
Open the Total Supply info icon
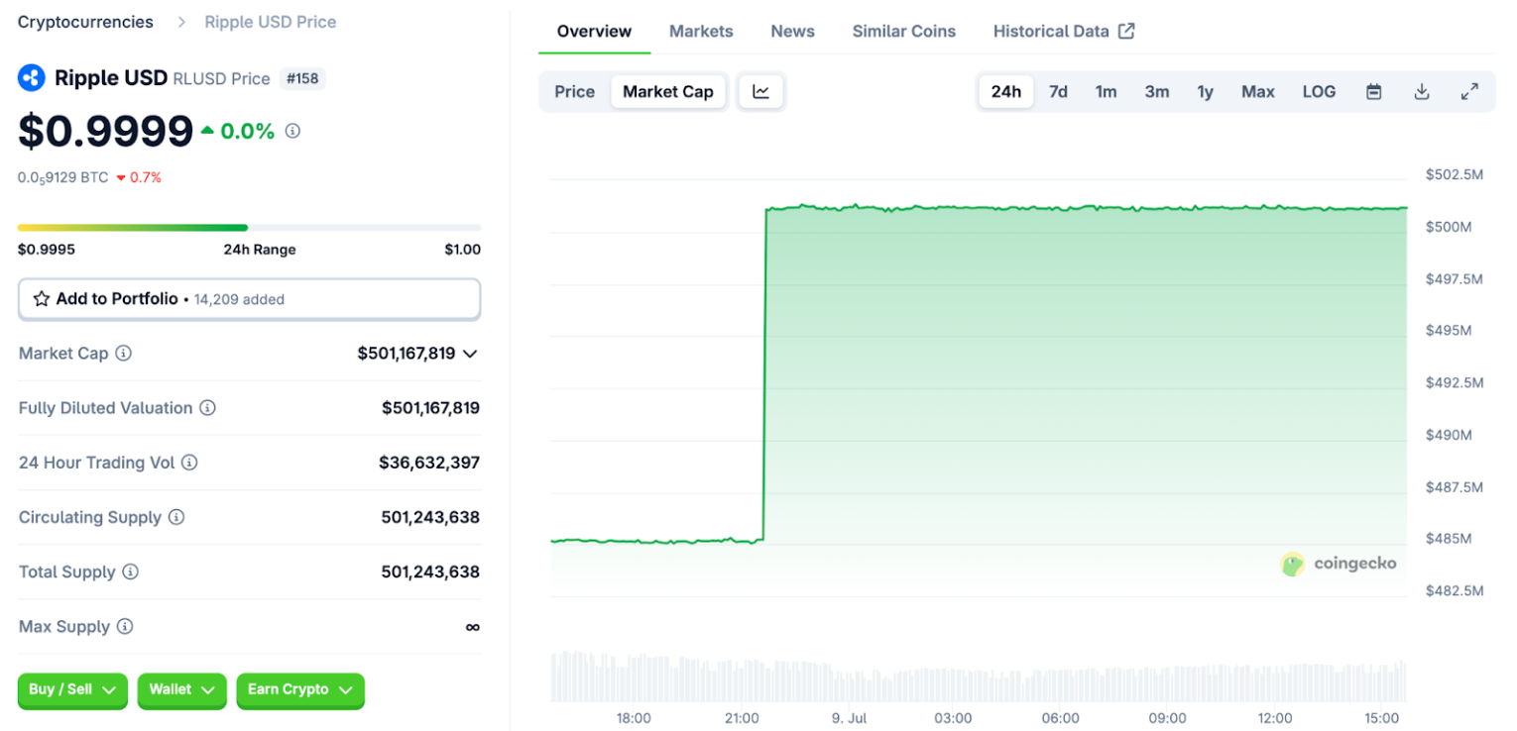click(131, 572)
